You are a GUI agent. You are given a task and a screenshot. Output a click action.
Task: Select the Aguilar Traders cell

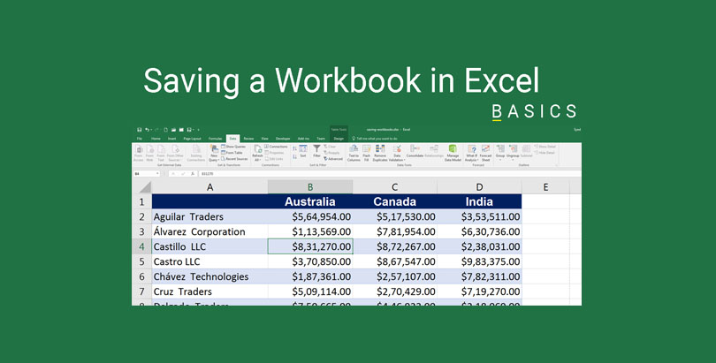click(209, 216)
